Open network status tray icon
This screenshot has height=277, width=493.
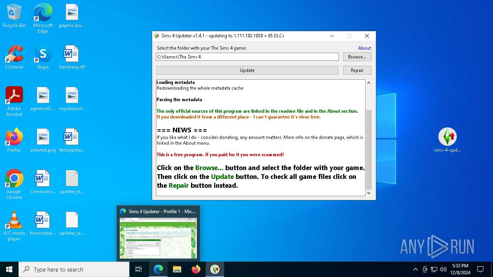434,269
